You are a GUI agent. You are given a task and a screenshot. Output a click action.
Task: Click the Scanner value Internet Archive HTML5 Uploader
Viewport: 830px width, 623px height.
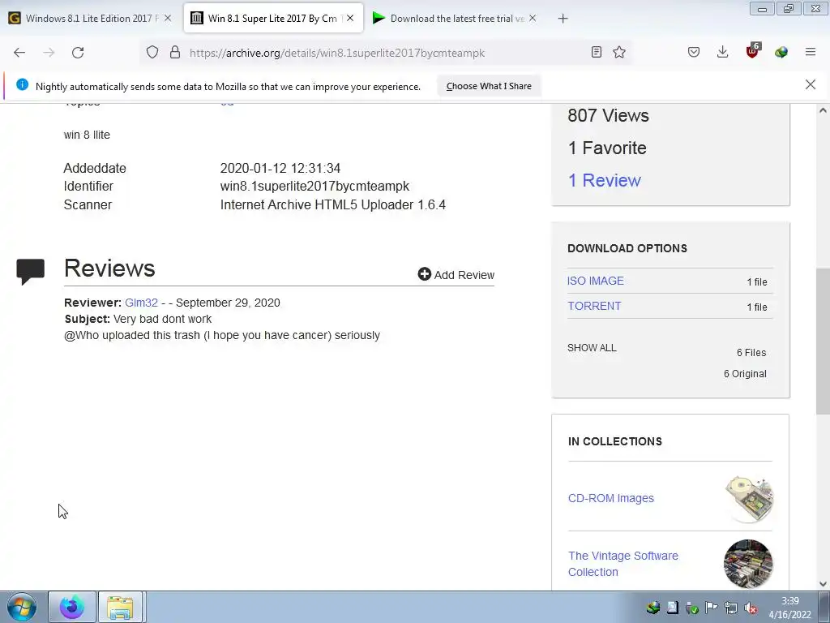333,204
